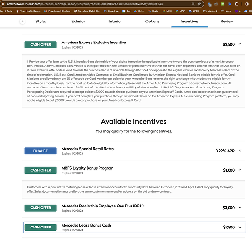Click the FINANCE badge for Special Retail Rates
Screen dimensions: 252x239
[41, 151]
